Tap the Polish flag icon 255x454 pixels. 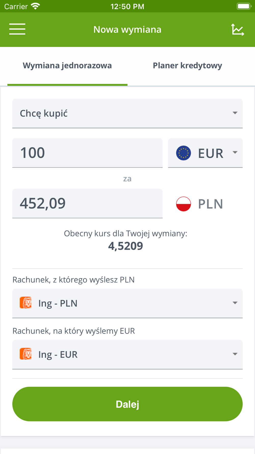[183, 204]
